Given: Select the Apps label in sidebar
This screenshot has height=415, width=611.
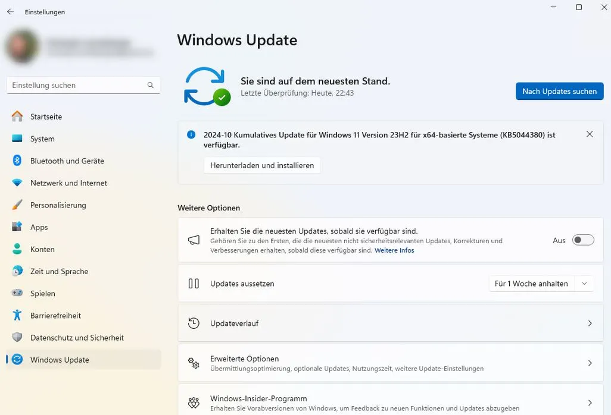Looking at the screenshot, I should [x=39, y=227].
